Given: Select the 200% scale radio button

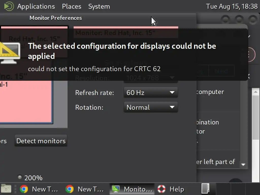Looking at the screenshot, I should pos(20,177).
